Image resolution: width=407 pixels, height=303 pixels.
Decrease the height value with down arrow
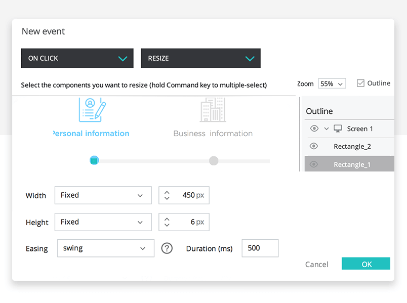point(167,225)
